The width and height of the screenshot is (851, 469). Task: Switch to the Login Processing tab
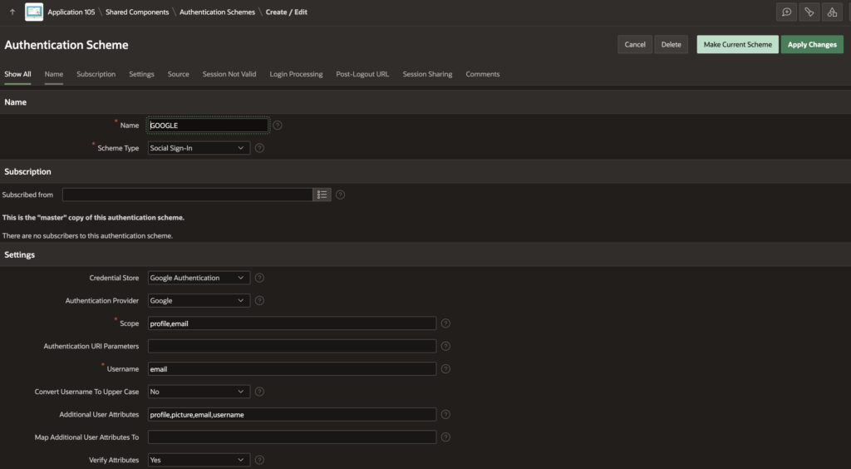click(x=296, y=74)
